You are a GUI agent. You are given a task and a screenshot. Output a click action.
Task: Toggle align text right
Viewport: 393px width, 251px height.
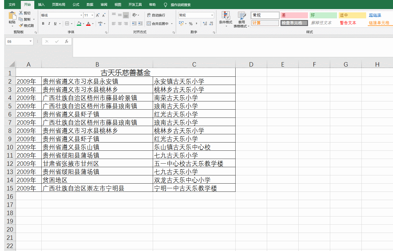pos(126,24)
